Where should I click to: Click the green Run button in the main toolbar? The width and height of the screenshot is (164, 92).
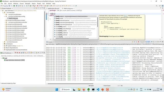tap(30, 6)
